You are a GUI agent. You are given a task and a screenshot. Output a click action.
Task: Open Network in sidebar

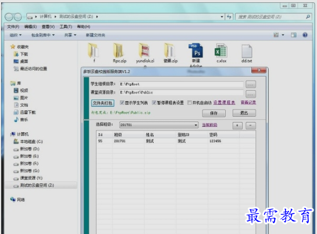coord(17,200)
